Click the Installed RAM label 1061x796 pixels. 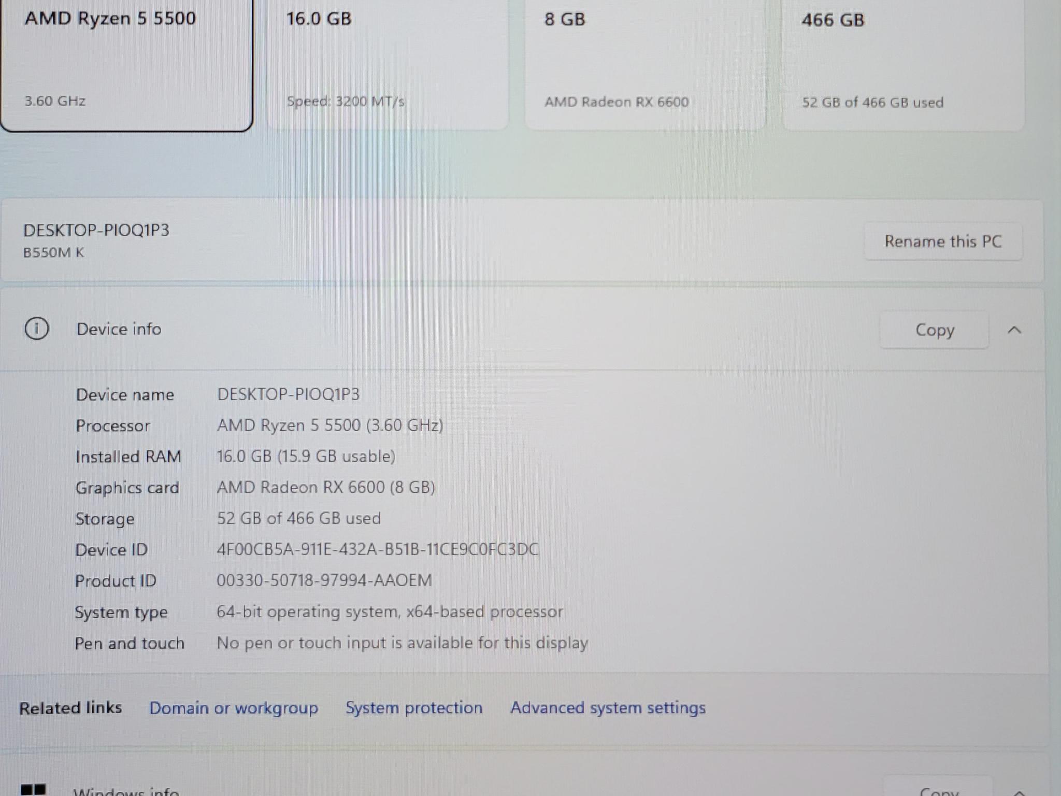(128, 457)
